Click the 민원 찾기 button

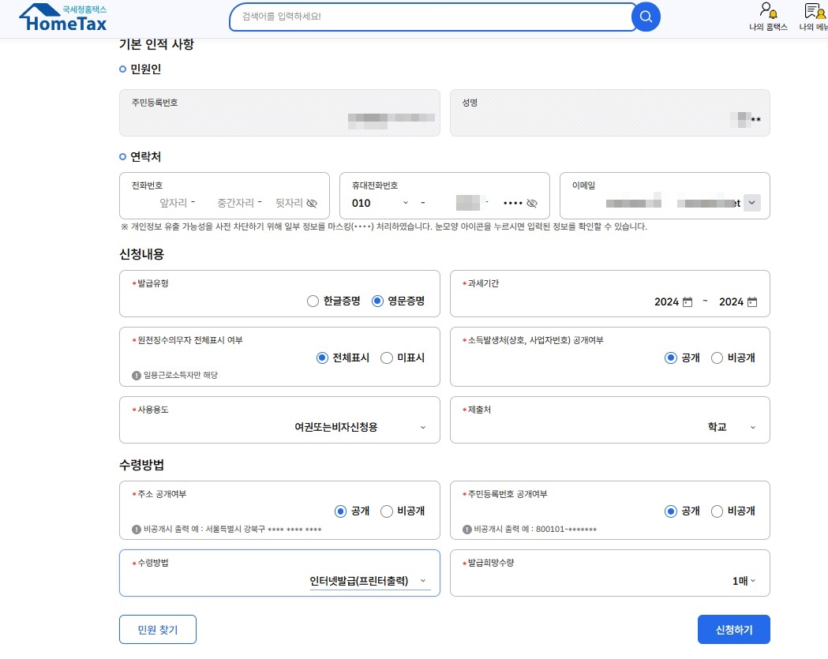click(157, 629)
